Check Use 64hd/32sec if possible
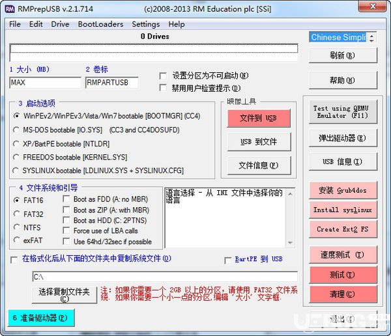This screenshot has height=336, width=391. pyautogui.click(x=66, y=242)
